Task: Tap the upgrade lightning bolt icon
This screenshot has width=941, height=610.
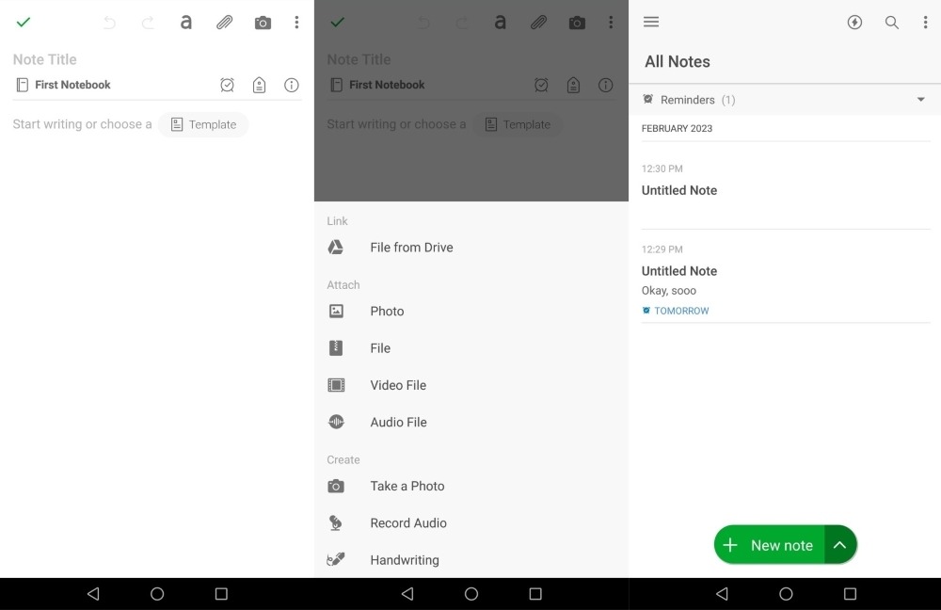Action: point(854,22)
